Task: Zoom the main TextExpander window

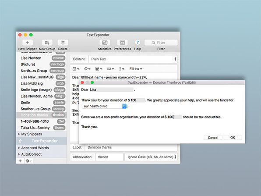Action: point(31,35)
